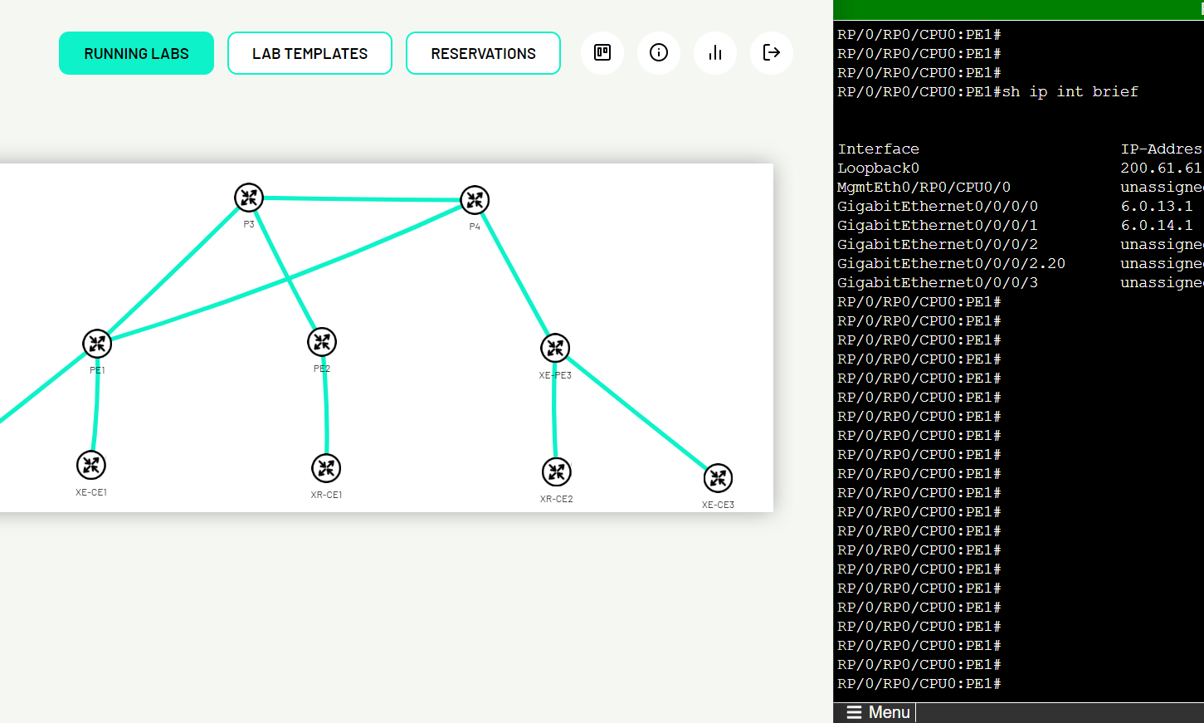Screen dimensions: 1204x723
Task: Click the P3 router node icon
Action: (x=248, y=198)
